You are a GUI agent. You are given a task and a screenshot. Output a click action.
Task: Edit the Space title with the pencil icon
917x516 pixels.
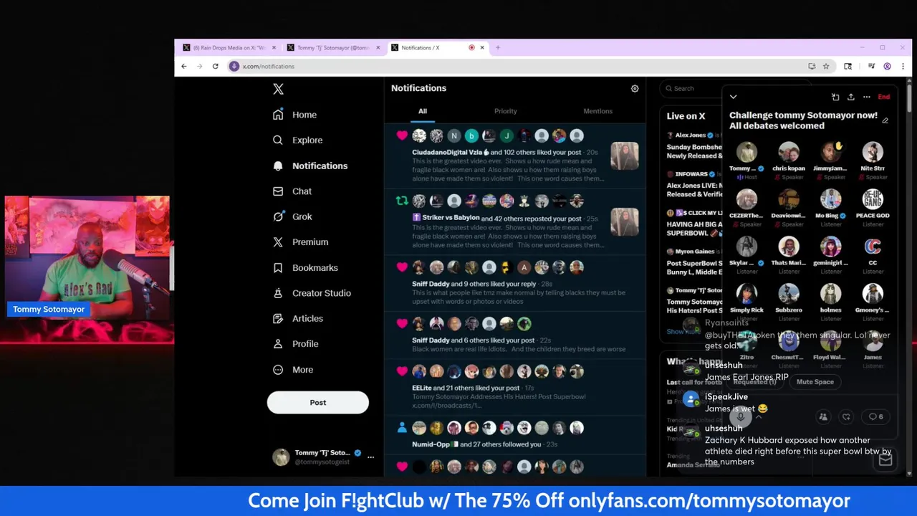[x=885, y=120]
